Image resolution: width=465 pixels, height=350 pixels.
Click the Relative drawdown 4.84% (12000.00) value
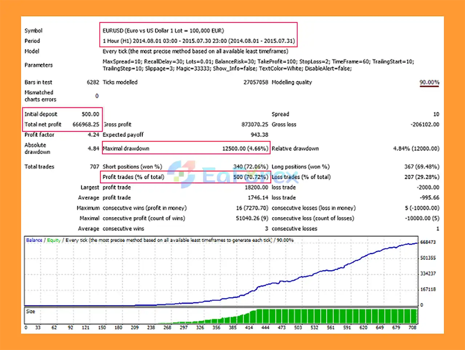coord(416,148)
